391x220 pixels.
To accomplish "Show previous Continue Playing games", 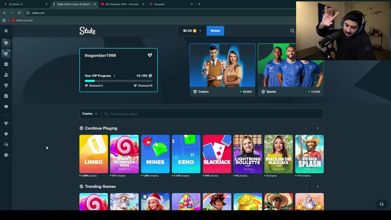I will coord(306,128).
